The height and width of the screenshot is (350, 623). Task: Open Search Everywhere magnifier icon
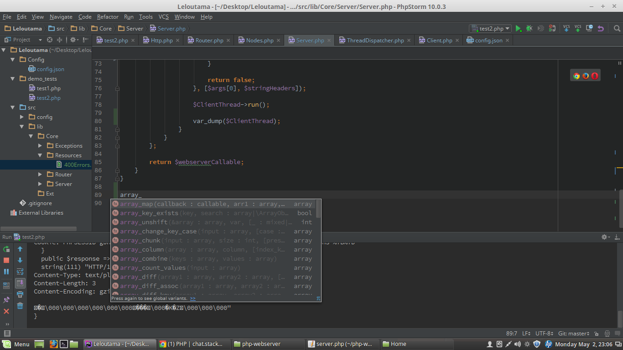pos(617,28)
